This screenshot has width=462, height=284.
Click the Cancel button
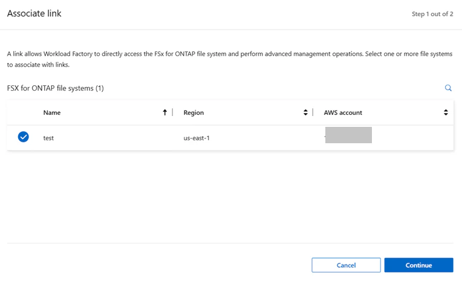pyautogui.click(x=346, y=265)
